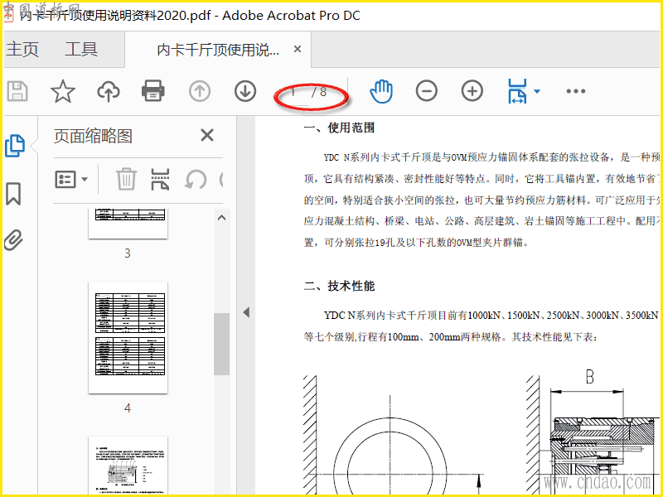Viewport: 663px width, 497px height.
Task: Upload file with the cloud icon
Action: click(109, 91)
